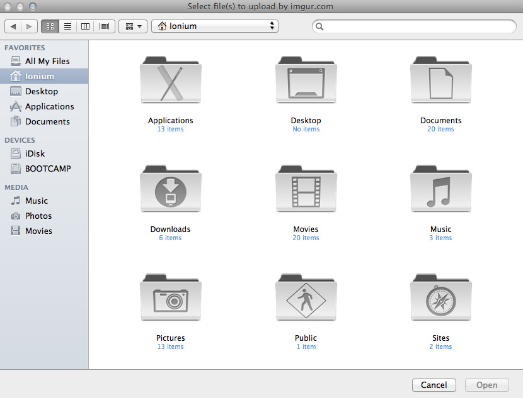Open the Ionium location popup menu
523x398 pixels.
(215, 26)
